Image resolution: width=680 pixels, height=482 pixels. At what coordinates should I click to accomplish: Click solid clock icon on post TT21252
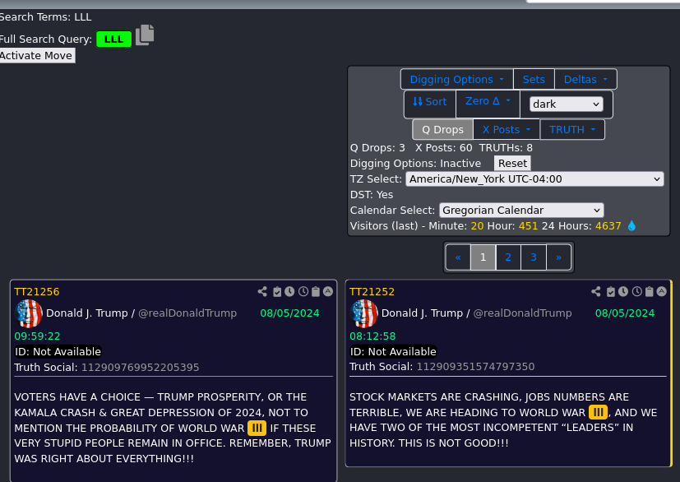coord(622,291)
